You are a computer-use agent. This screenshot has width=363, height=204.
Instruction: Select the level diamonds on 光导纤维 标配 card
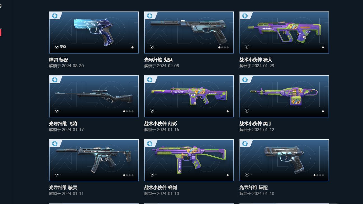click(319, 175)
